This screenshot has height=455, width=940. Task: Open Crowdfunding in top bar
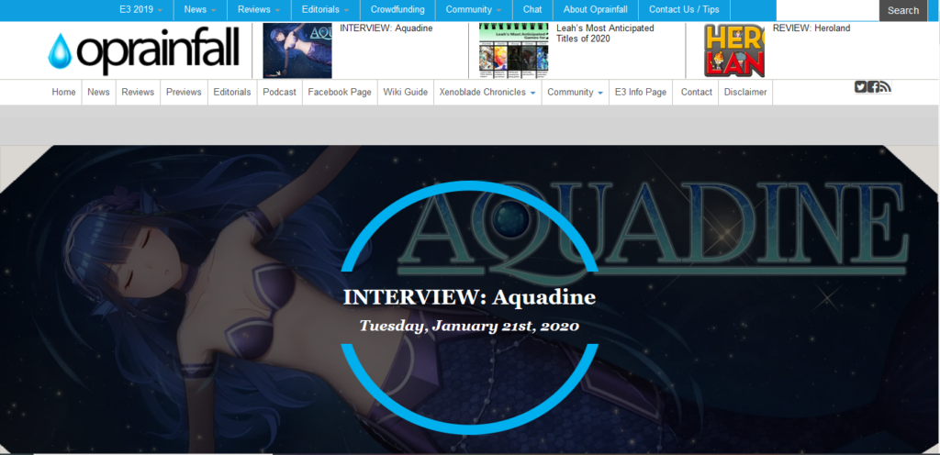pos(397,9)
